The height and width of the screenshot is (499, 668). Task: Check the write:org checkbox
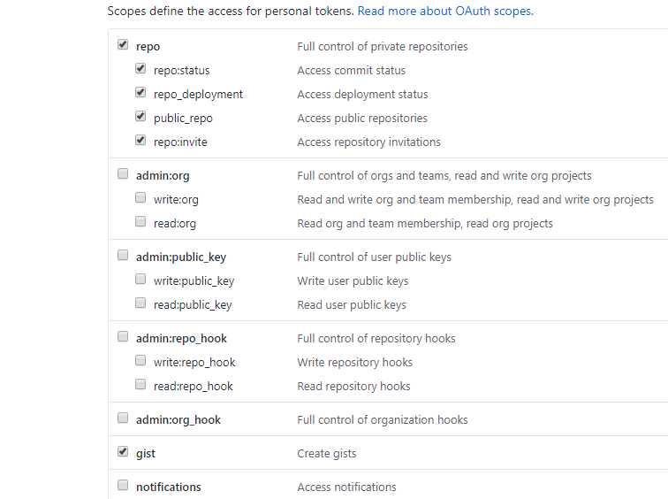pyautogui.click(x=140, y=197)
